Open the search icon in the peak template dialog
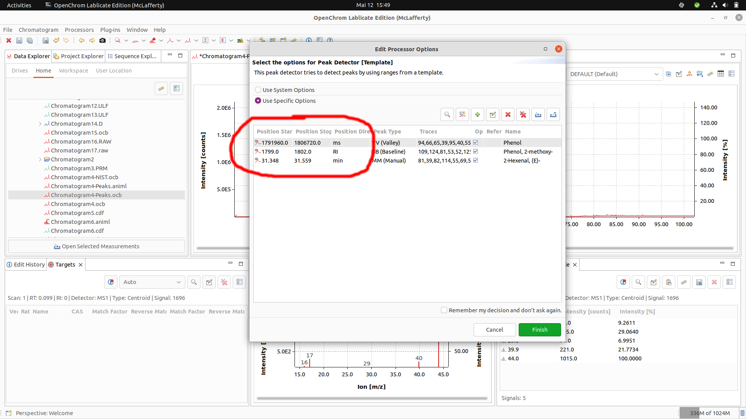The image size is (746, 419). click(x=447, y=114)
